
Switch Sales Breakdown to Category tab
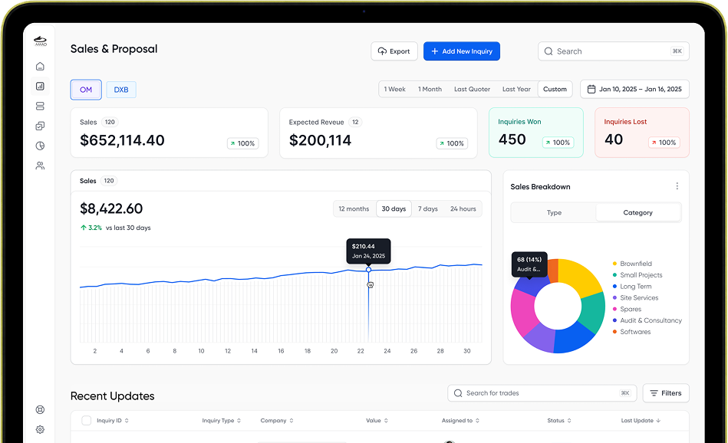638,212
